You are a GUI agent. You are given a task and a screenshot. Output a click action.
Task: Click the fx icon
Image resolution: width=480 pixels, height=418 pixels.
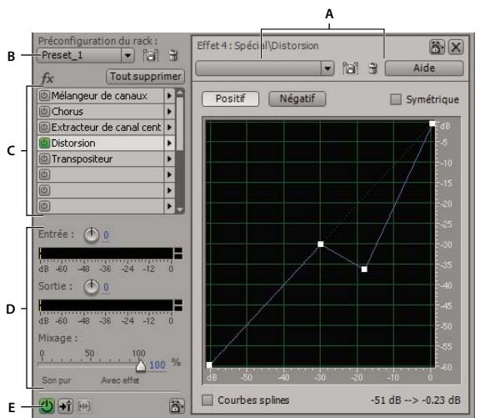pyautogui.click(x=47, y=78)
